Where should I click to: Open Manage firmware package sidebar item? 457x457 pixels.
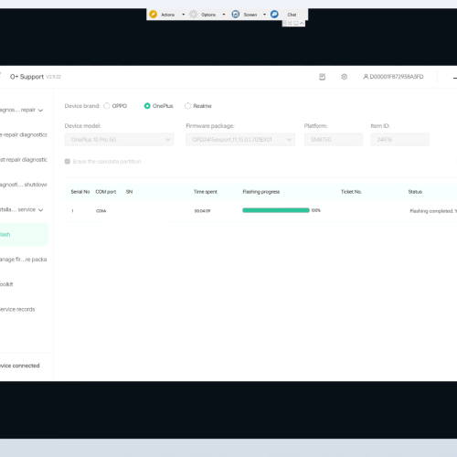tap(23, 260)
